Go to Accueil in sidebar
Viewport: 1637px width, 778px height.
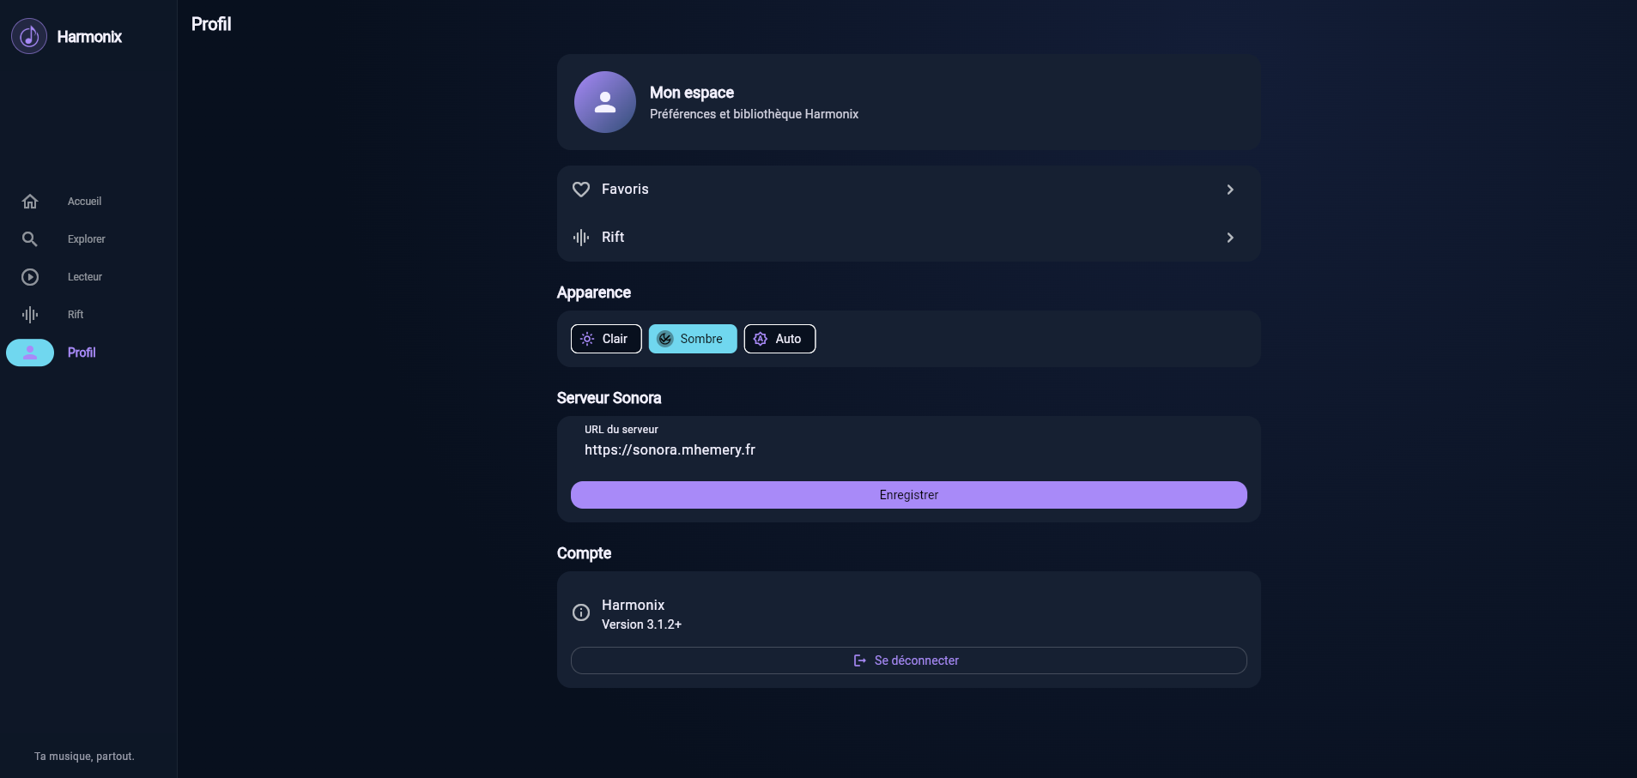pos(84,202)
